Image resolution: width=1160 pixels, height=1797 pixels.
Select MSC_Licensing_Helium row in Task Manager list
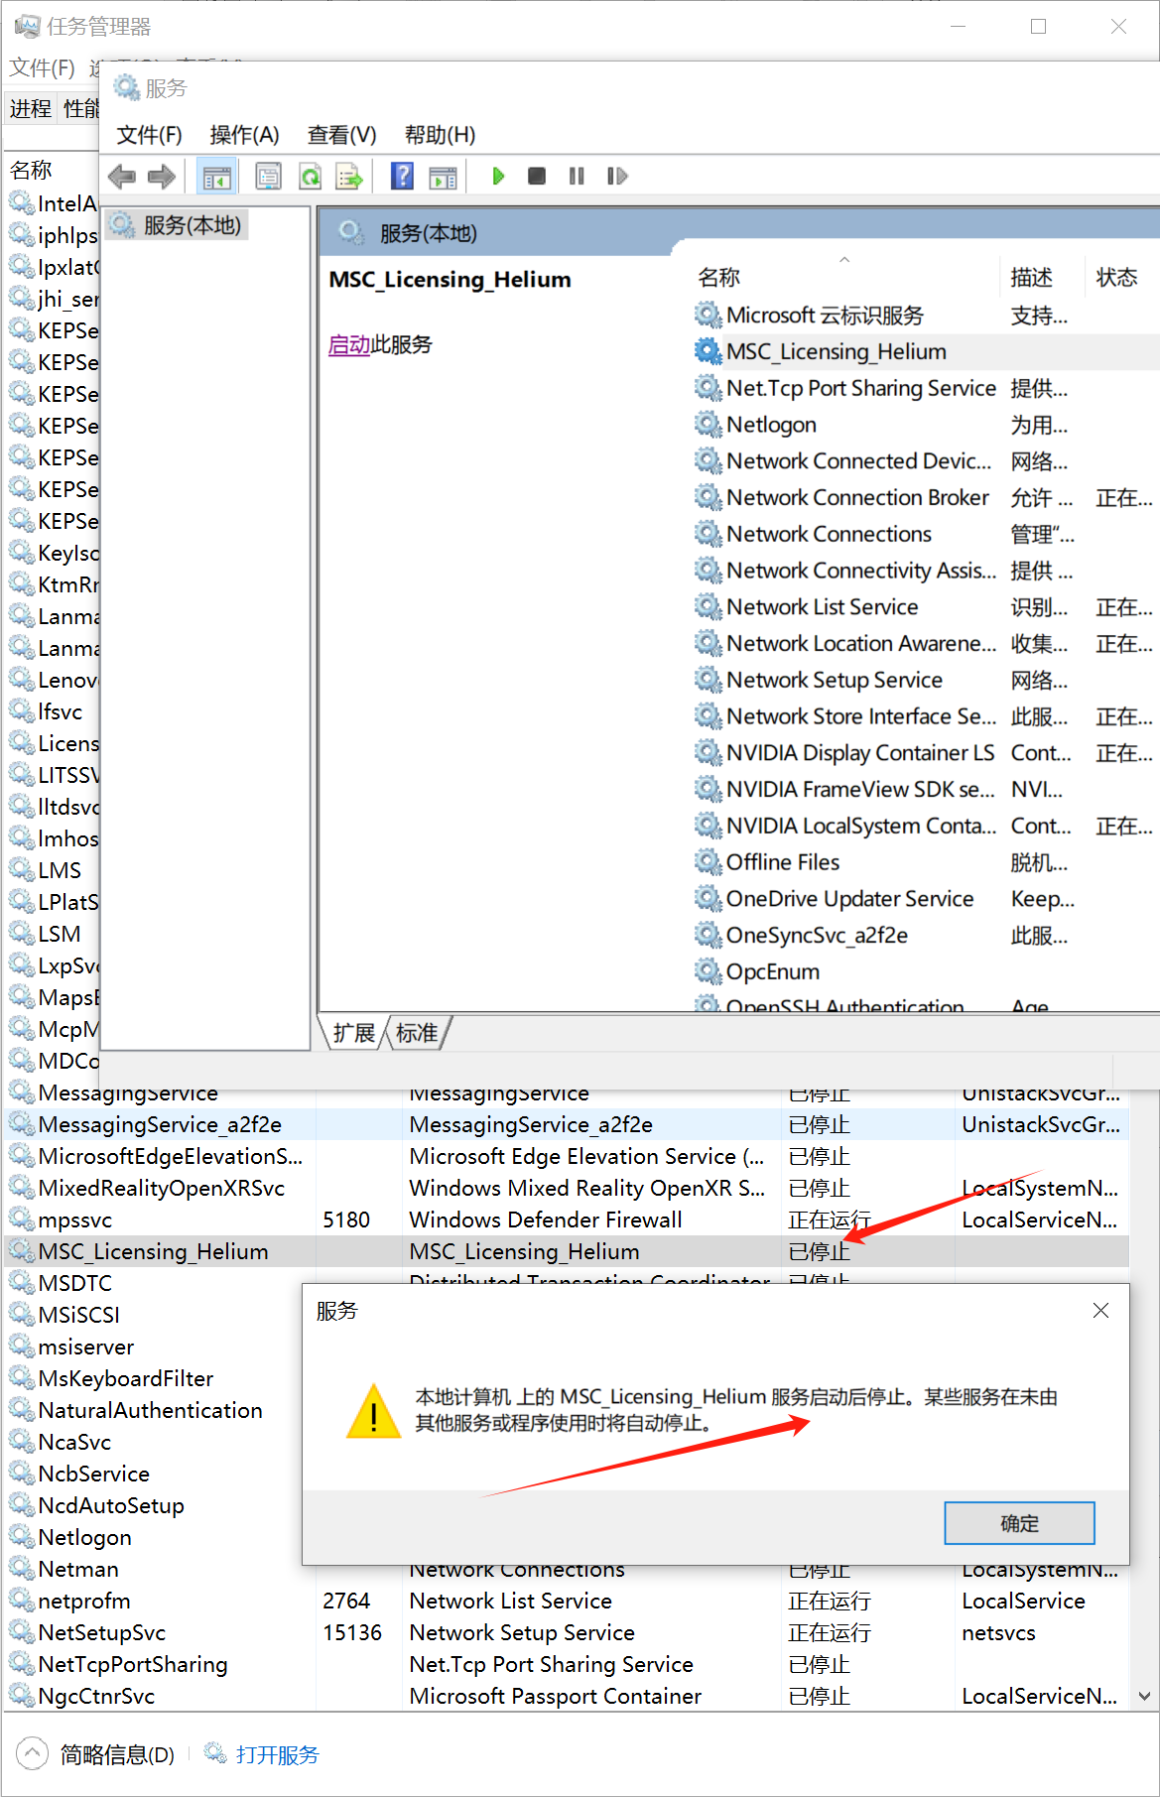(x=567, y=1251)
